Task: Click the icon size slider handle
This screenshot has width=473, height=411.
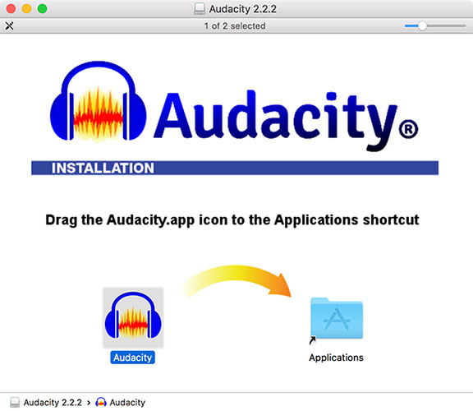Action: click(422, 26)
